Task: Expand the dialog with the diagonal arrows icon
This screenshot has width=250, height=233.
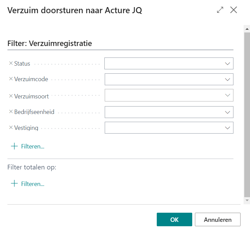Action: pyautogui.click(x=220, y=10)
